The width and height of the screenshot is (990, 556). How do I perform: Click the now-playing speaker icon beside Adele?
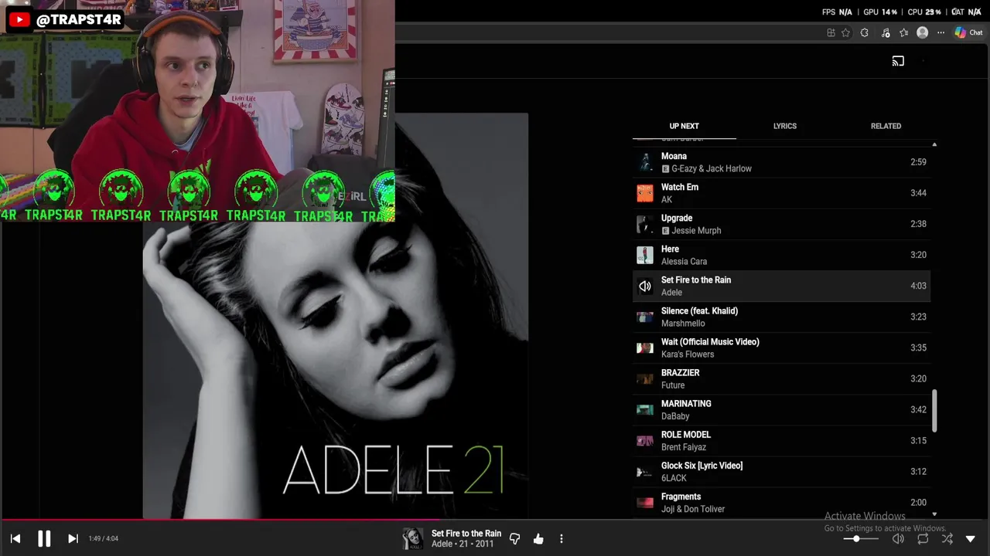[644, 286]
